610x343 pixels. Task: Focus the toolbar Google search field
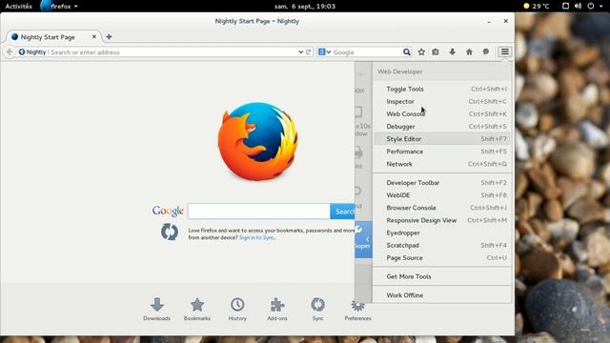coord(366,51)
